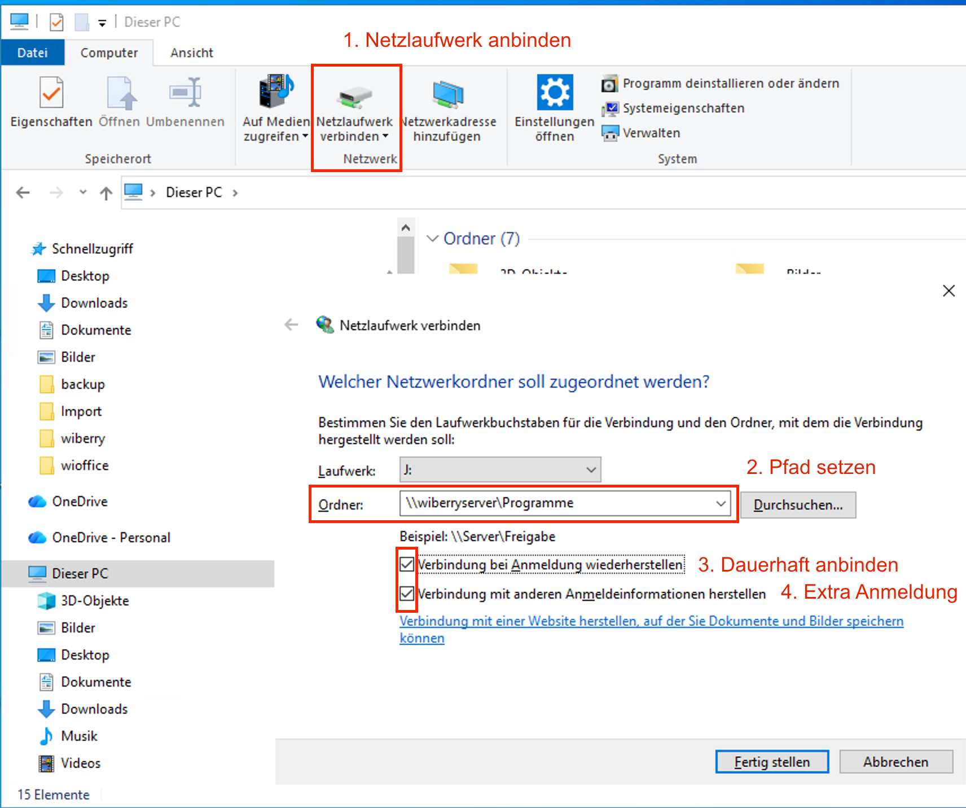This screenshot has height=808, width=966.
Task: Open the Datei menu tab
Action: [33, 53]
